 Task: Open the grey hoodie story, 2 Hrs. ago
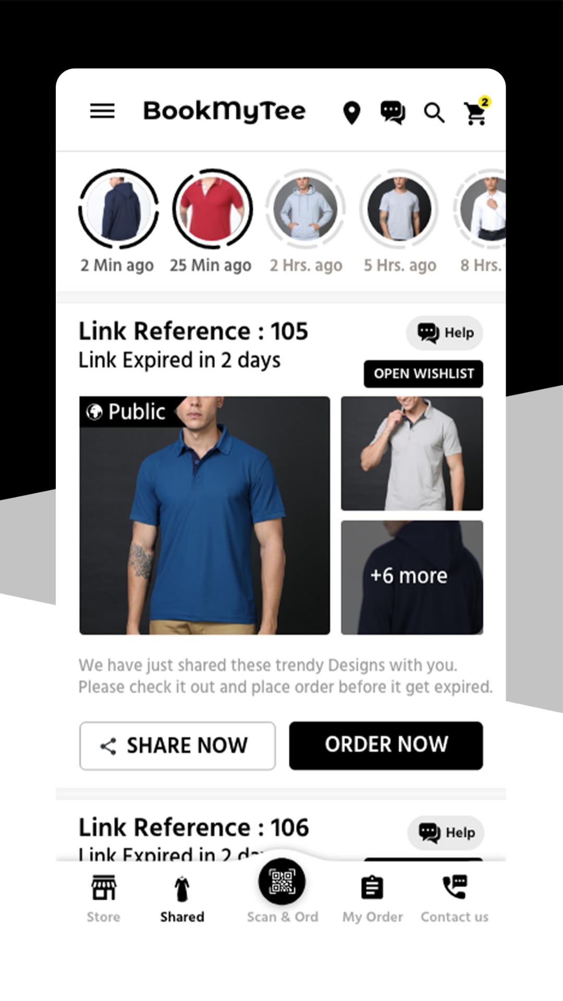(x=305, y=209)
